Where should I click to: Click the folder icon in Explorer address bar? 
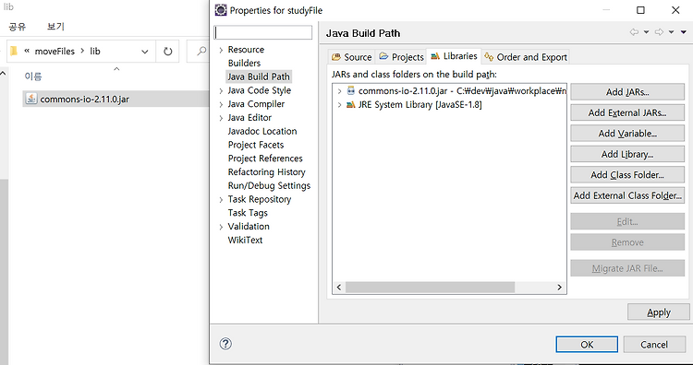click(x=14, y=51)
